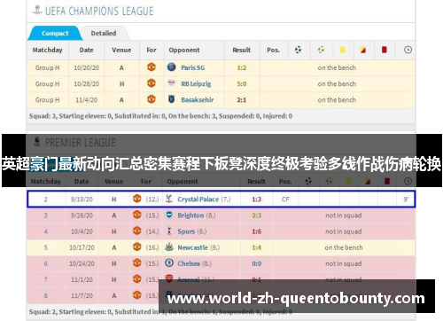Click the 10/28/20 date cell
Image resolution: width=443 pixels, height=321 pixels.
(86, 84)
